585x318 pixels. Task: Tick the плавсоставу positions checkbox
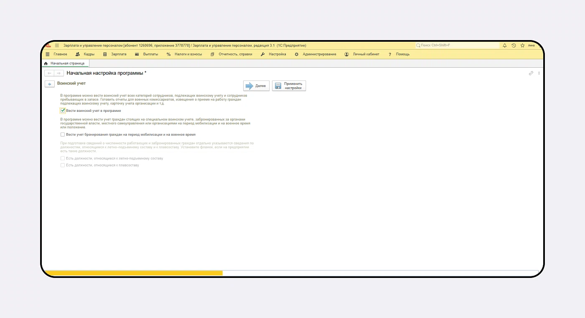point(63,165)
